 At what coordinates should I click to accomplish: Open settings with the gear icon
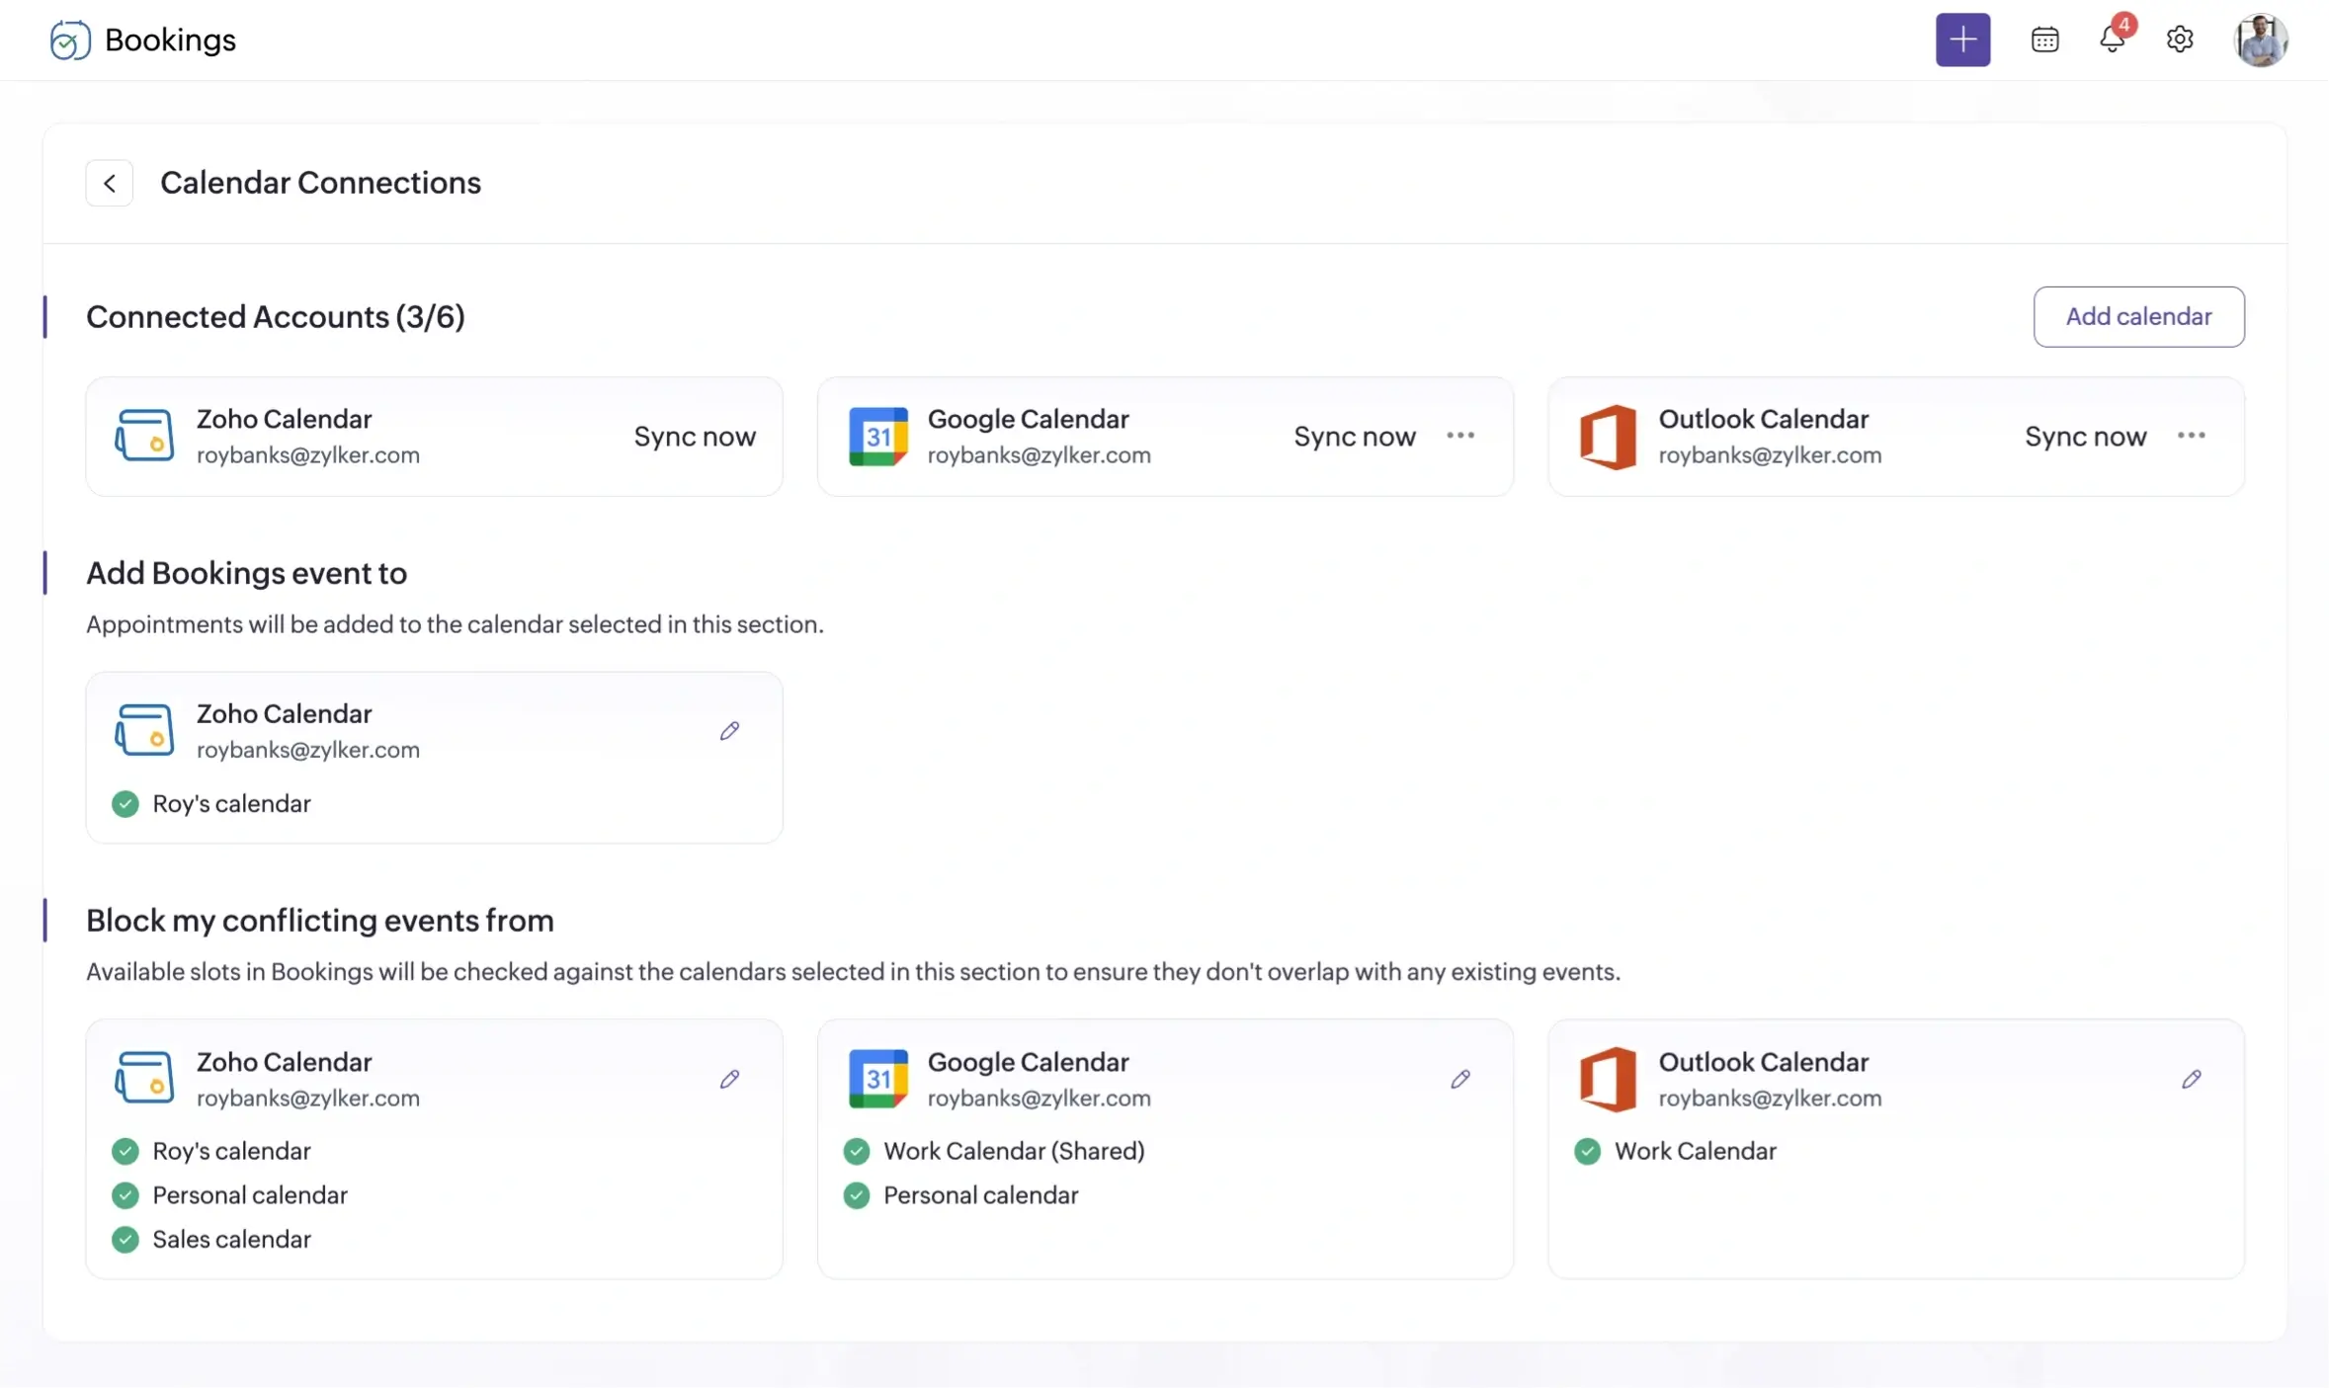(x=2181, y=40)
